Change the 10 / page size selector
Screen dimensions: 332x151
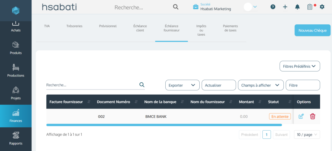coord(307,134)
